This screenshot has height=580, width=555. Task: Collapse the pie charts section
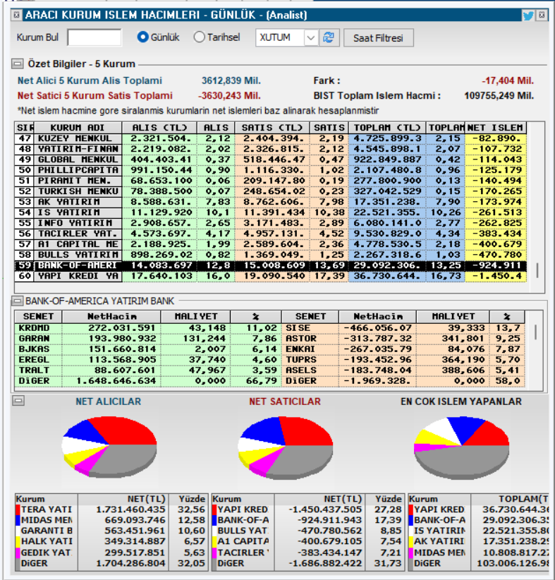[x=18, y=401]
